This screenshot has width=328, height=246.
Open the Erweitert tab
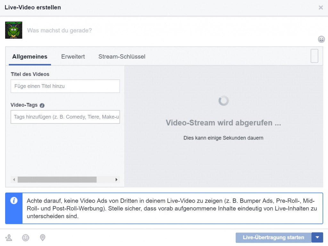(73, 57)
